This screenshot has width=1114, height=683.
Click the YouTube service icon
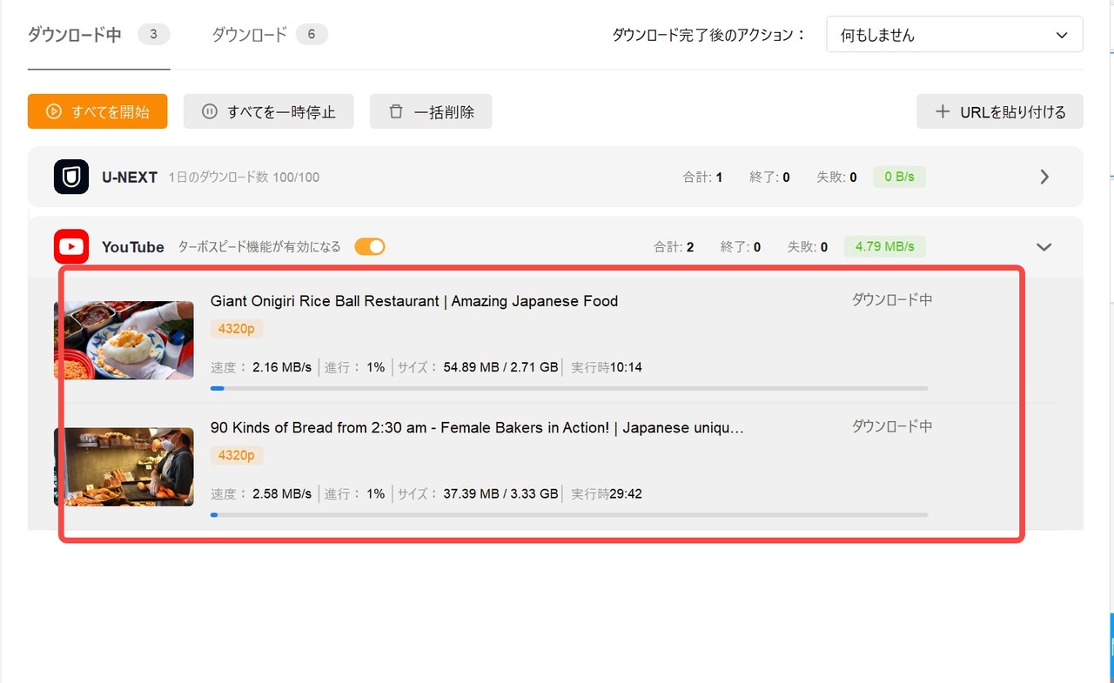(x=70, y=246)
